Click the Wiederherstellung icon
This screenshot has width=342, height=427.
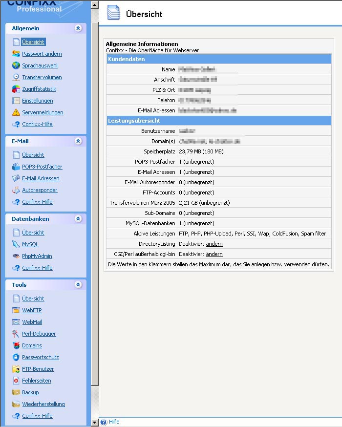[16, 404]
